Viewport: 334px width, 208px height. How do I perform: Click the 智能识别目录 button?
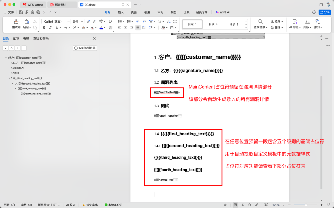[x=85, y=48]
